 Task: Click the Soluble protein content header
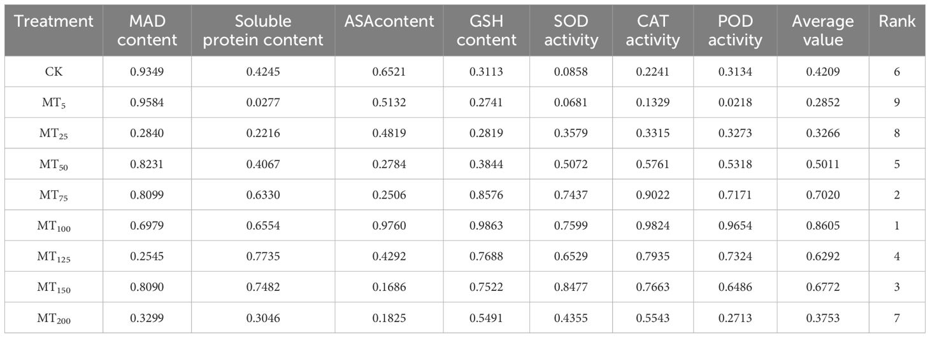(x=262, y=31)
